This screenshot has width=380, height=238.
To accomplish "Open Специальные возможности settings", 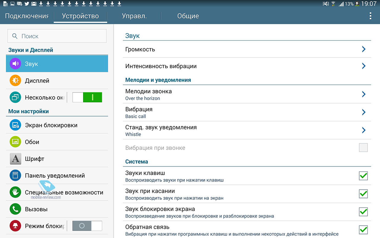I will (x=57, y=192).
